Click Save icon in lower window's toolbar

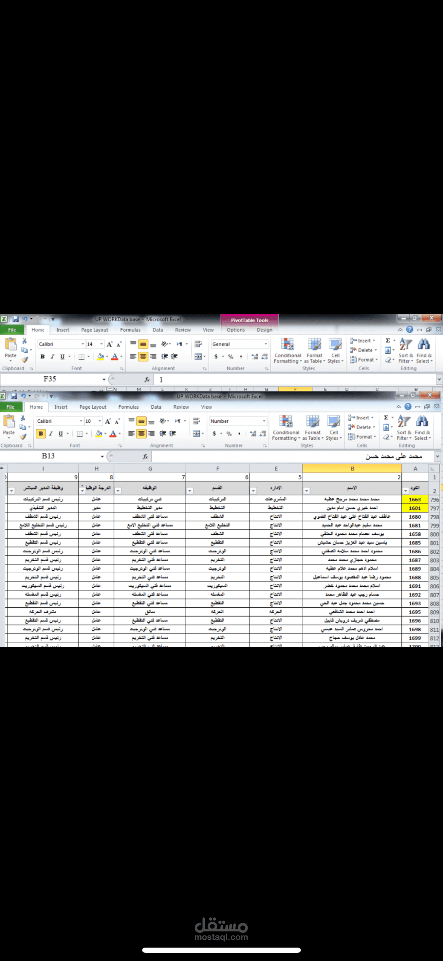14,396
